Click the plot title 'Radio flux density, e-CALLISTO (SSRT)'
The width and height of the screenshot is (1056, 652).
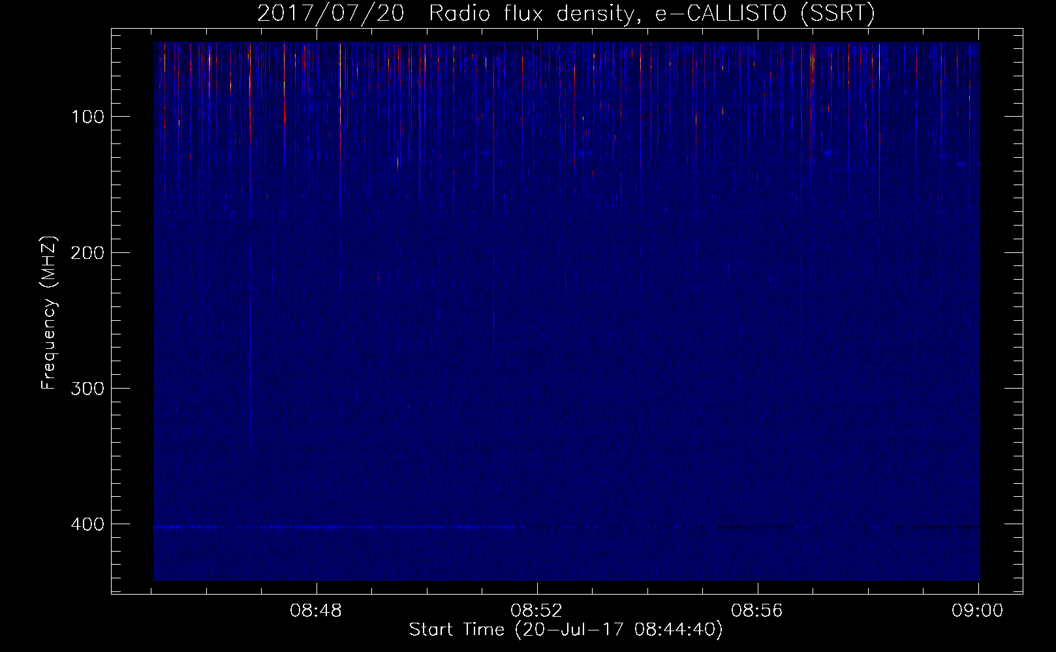coord(652,13)
